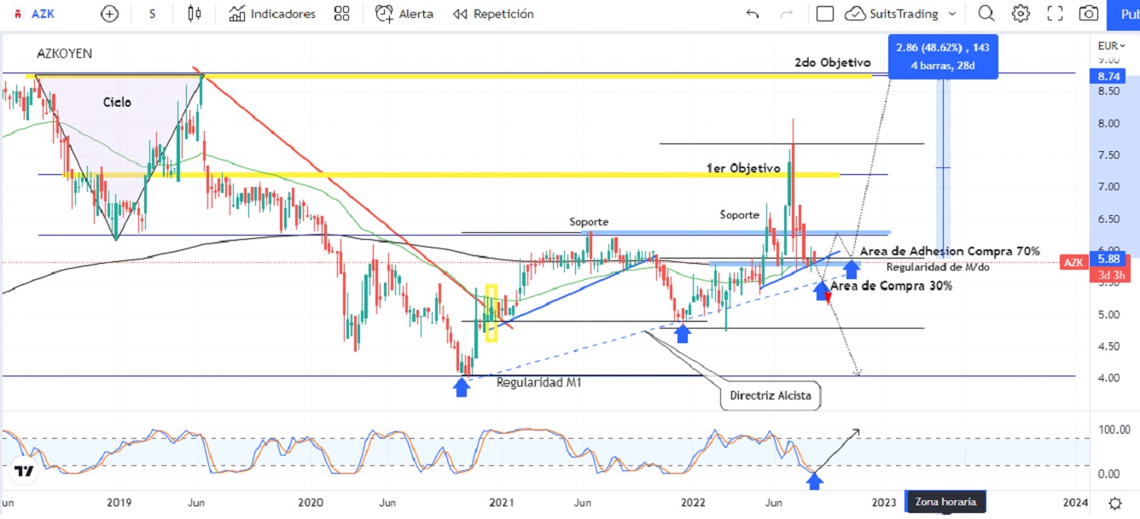Open the candlestick chart type menu
1140x519 pixels.
tap(195, 14)
